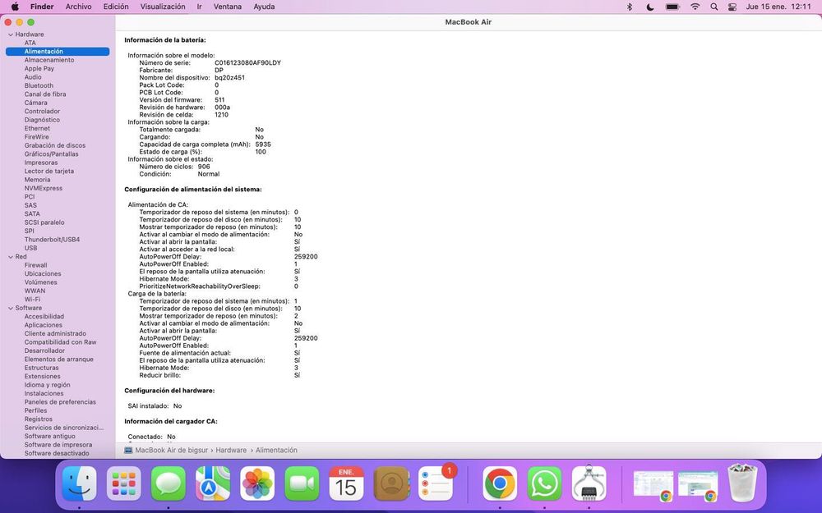Open Calendar showing 15 in Dock
The image size is (822, 513).
click(346, 483)
